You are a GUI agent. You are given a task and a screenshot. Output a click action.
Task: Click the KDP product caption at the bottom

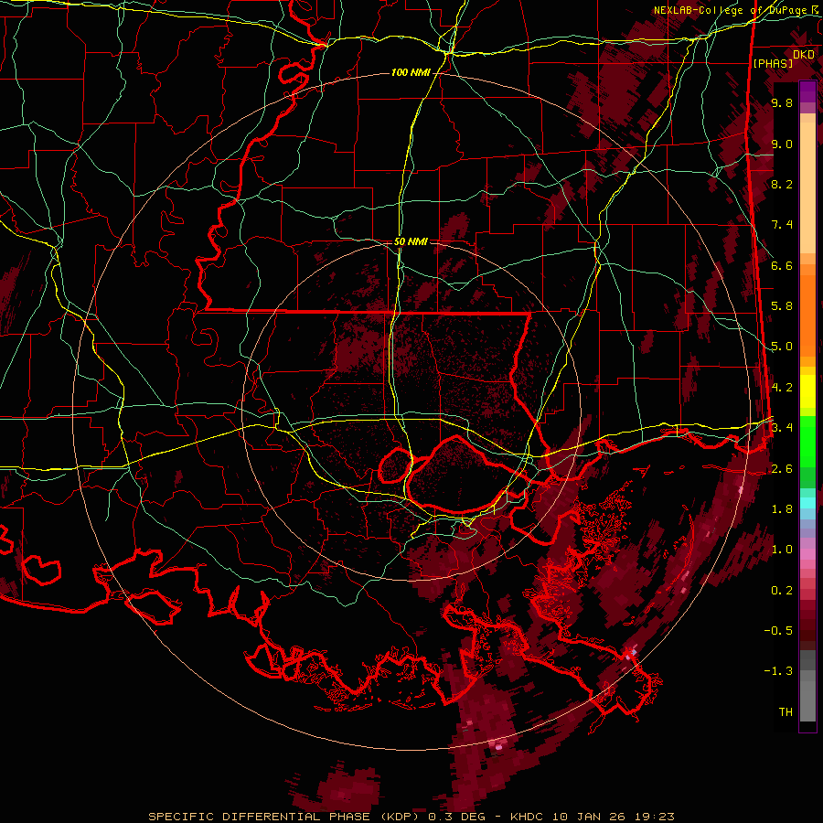(x=411, y=817)
